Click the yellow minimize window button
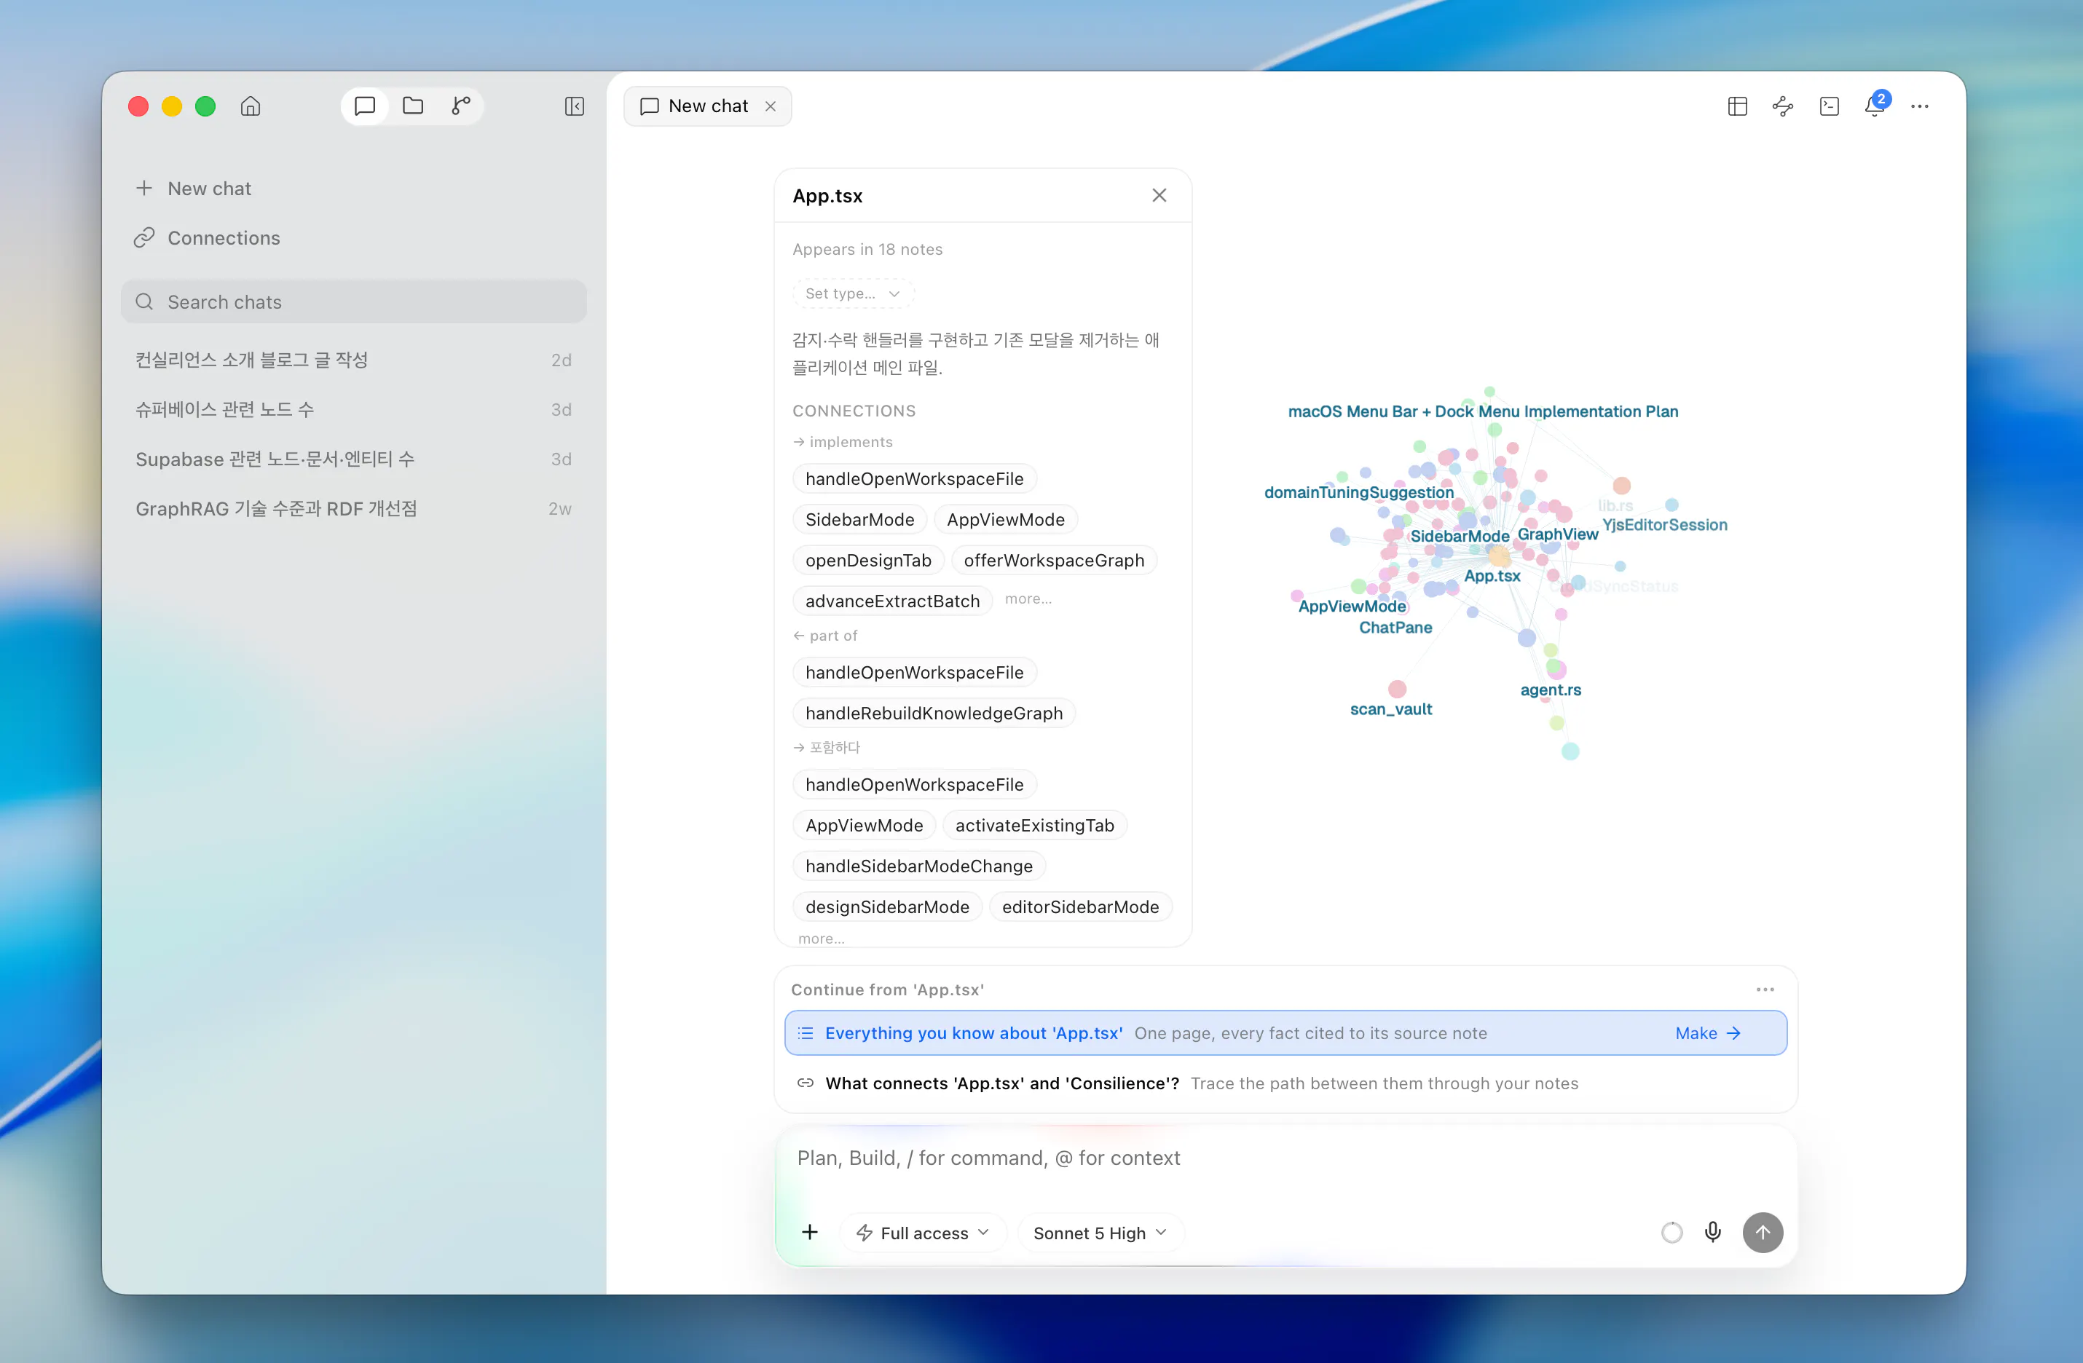This screenshot has height=1363, width=2083. [x=172, y=106]
